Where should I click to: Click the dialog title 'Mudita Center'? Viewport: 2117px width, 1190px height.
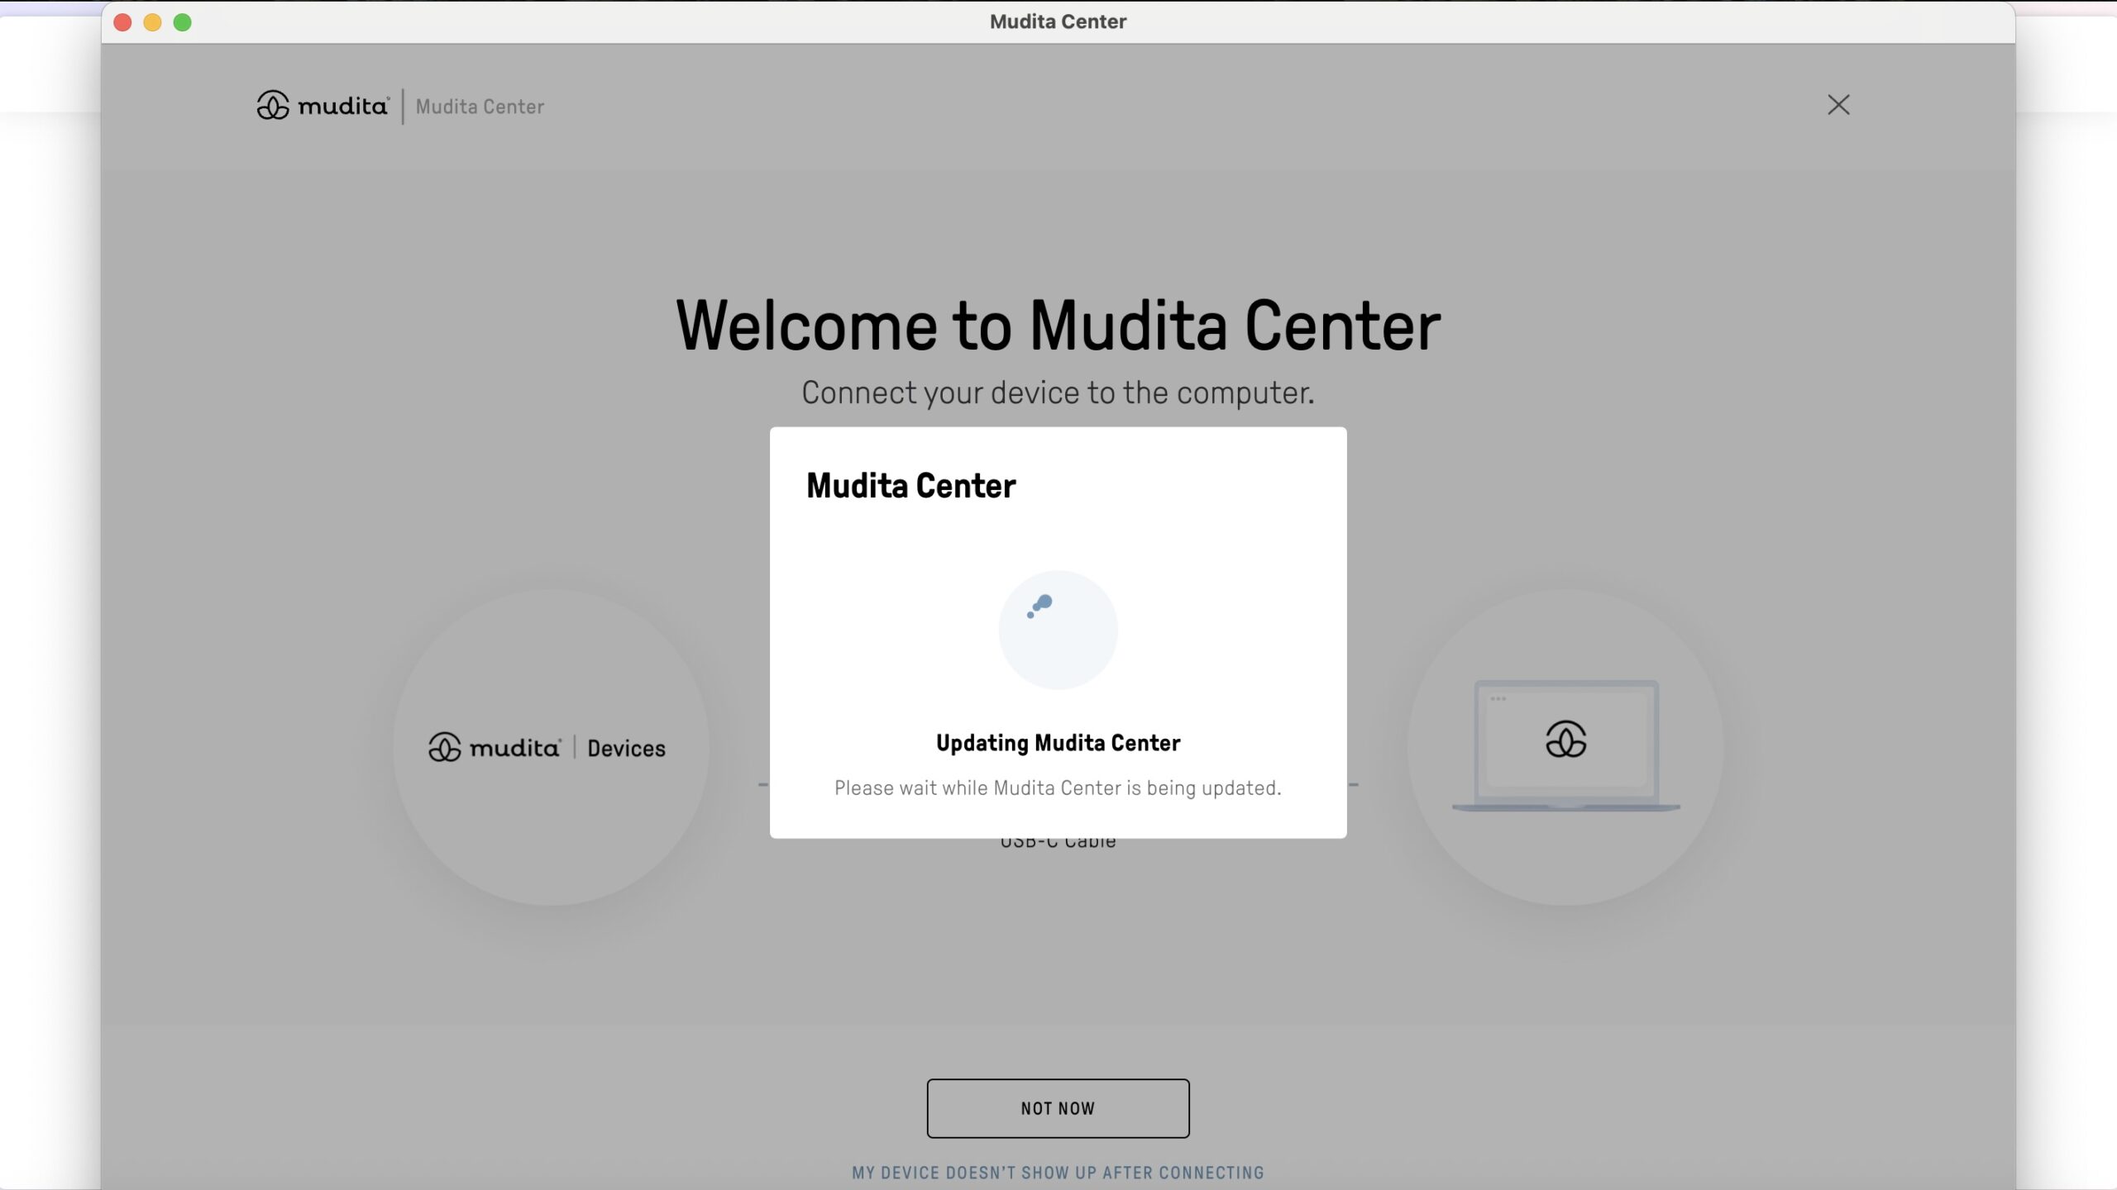[910, 486]
